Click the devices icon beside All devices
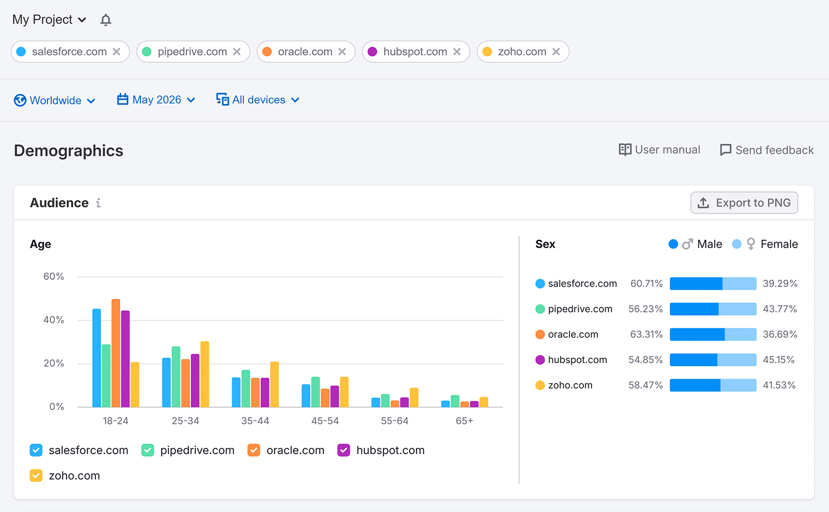 click(222, 99)
